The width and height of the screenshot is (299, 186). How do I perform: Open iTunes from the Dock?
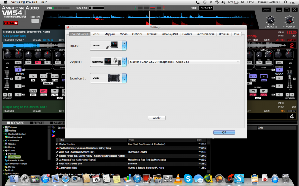137,179
